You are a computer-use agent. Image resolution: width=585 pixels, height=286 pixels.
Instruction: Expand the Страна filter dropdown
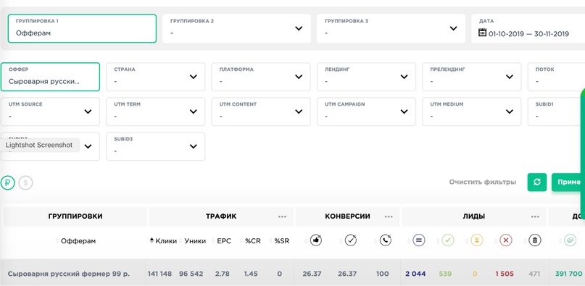156,77
